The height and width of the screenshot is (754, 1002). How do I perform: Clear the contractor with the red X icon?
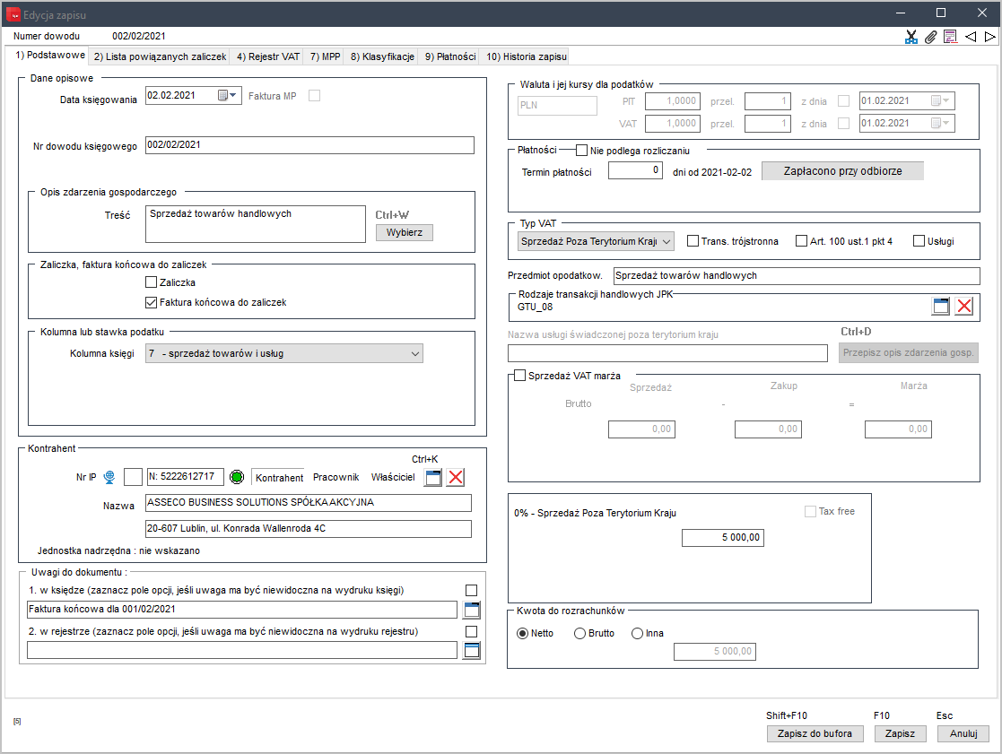[456, 477]
